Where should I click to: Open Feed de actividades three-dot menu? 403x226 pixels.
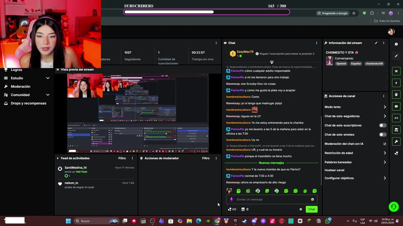point(132,158)
